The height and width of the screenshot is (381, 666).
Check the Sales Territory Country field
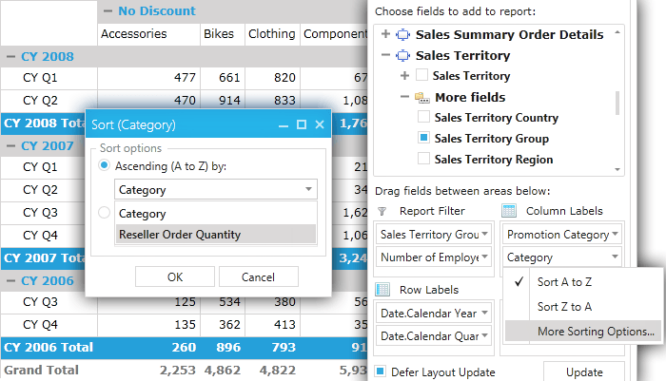pyautogui.click(x=421, y=118)
